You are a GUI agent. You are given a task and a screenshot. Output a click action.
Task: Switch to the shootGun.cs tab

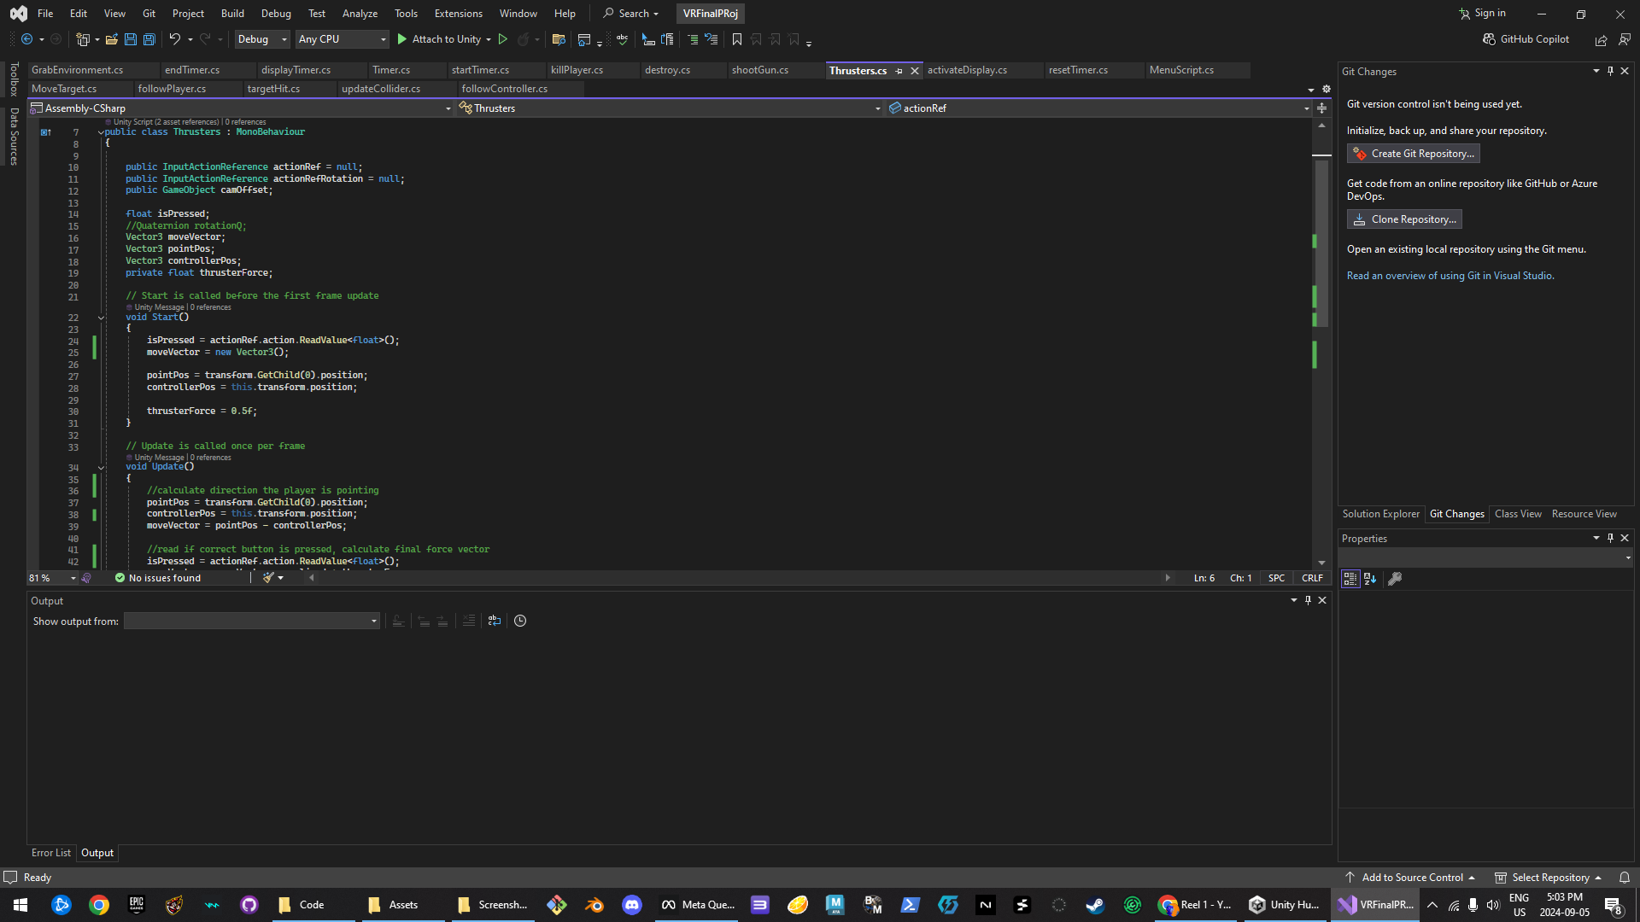coord(759,70)
